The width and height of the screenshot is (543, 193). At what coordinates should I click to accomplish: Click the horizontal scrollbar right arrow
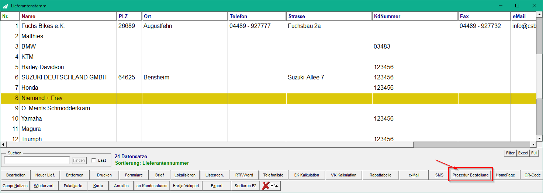533,144
